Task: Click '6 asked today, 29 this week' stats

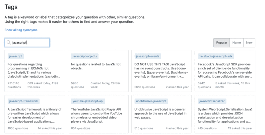Action: pyautogui.click(x=105, y=85)
